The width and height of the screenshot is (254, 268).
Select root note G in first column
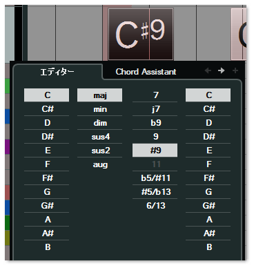(46, 192)
